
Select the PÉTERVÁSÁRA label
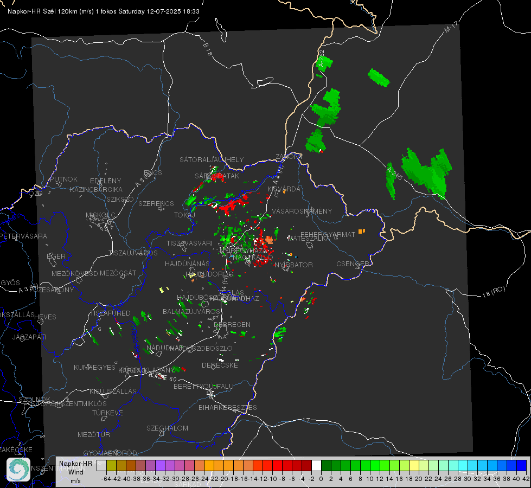(x=23, y=236)
